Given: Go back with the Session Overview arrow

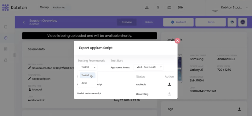Looking at the screenshot, I should coord(24,22).
